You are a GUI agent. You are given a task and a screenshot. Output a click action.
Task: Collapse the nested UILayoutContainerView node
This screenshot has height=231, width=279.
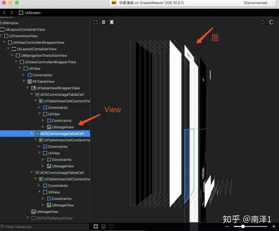[8, 49]
